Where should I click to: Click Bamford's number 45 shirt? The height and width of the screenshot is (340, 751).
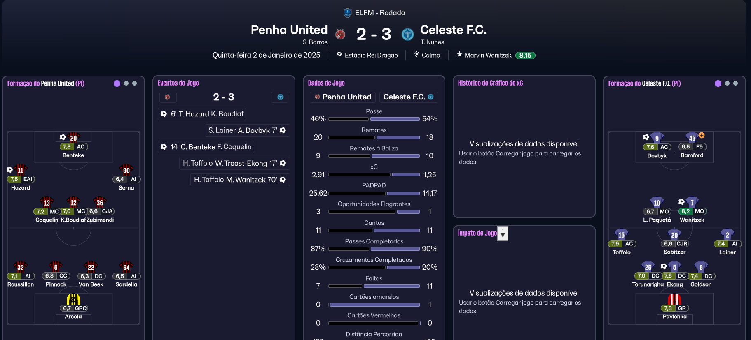tap(692, 138)
